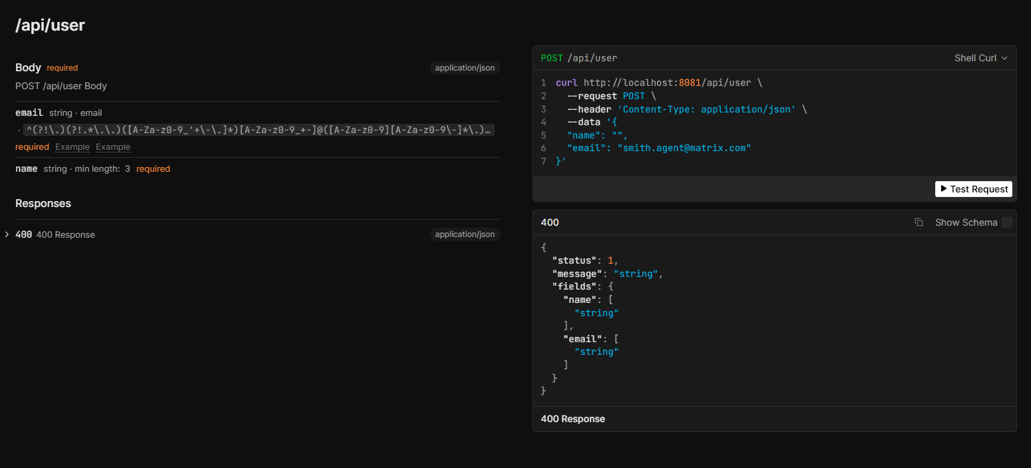Enable the Show Schema toggle
Screen dimensions: 1031x468
[x=1008, y=222]
